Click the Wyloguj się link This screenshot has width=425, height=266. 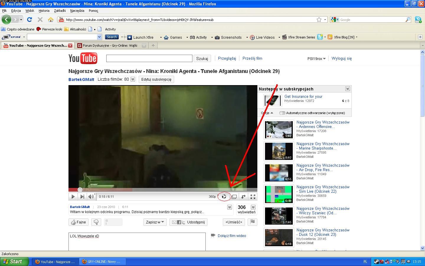(341, 59)
